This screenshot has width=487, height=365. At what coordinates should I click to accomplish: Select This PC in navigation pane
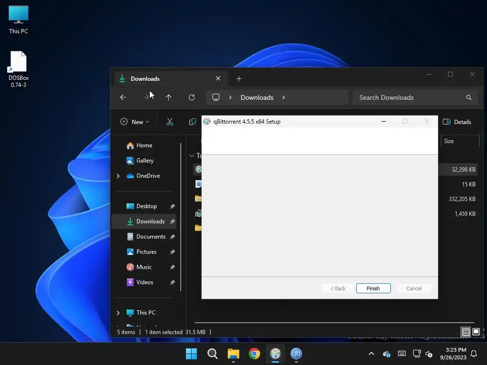(141, 313)
